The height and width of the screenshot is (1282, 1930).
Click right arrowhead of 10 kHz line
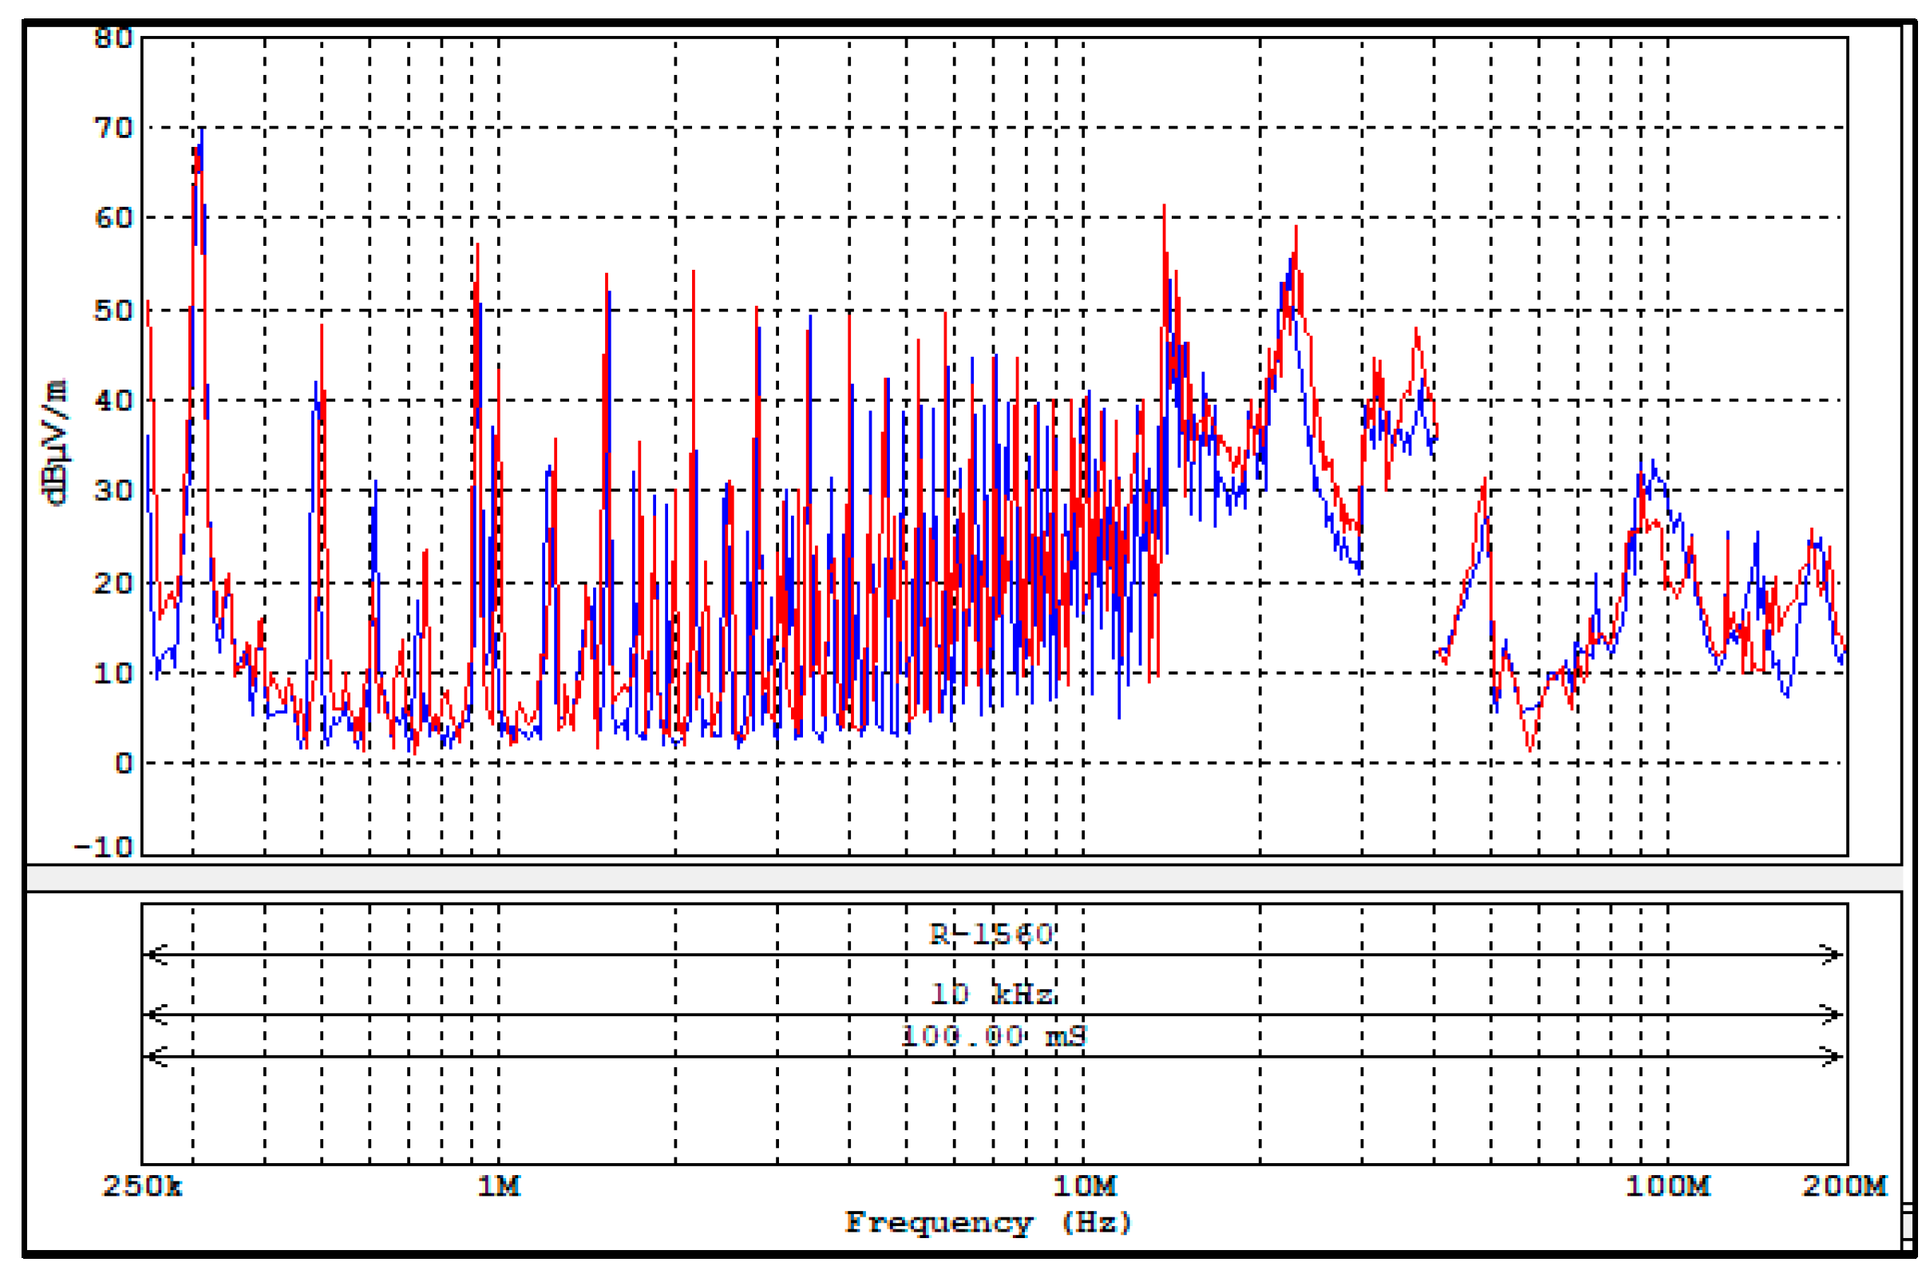(1833, 1015)
